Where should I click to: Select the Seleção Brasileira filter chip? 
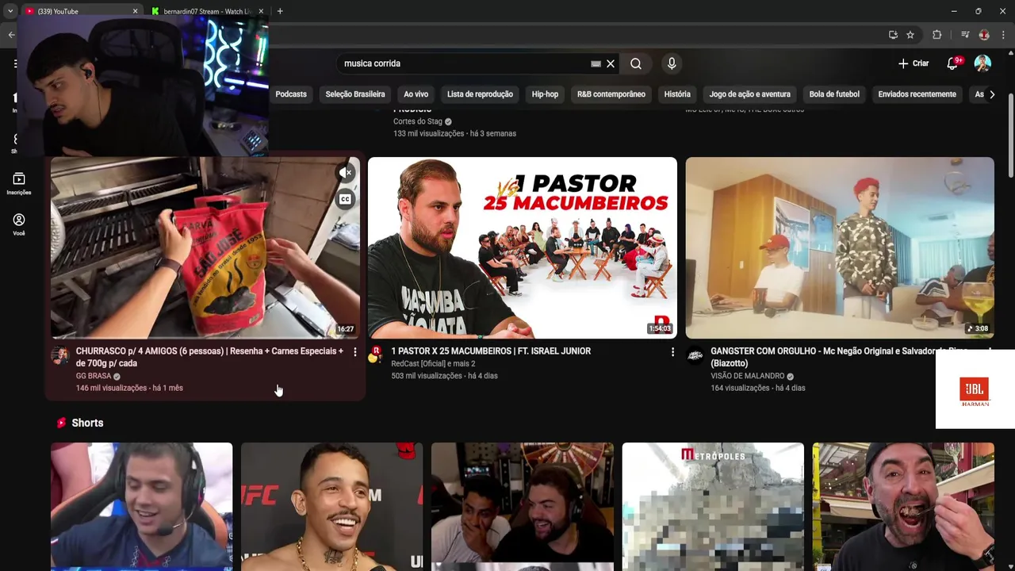[355, 94]
